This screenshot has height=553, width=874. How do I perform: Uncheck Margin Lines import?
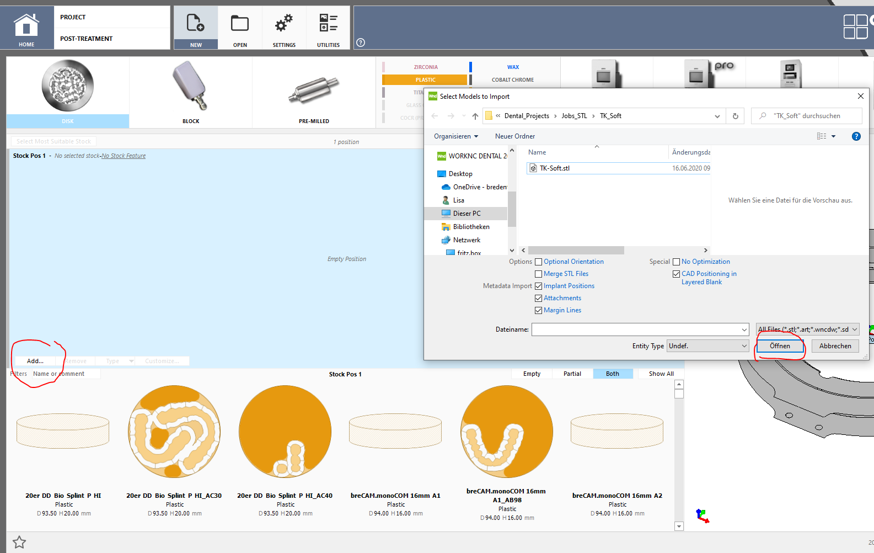click(539, 311)
